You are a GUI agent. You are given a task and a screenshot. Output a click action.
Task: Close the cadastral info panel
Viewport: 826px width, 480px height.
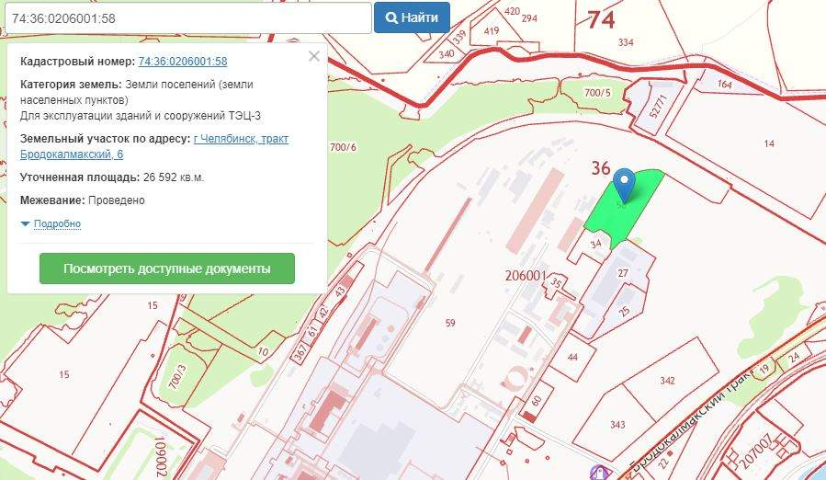click(314, 56)
